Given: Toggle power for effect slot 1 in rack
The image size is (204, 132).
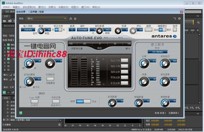Looking at the screenshot, I should pos(8,45).
